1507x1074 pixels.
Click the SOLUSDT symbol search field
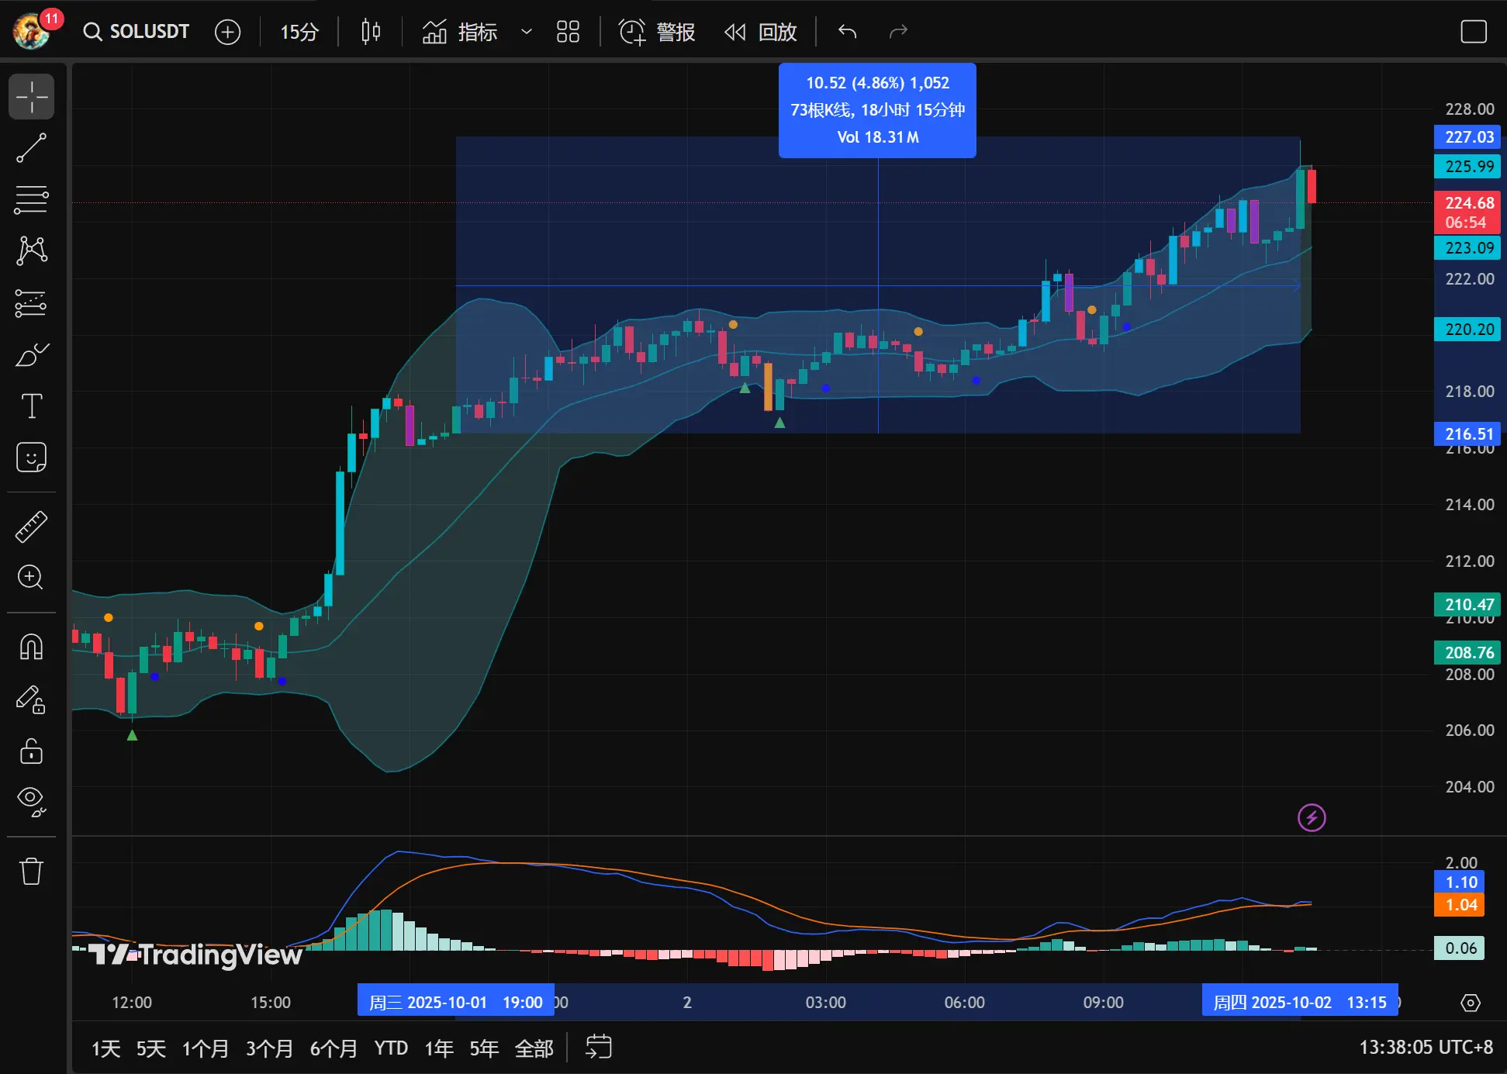[x=137, y=32]
